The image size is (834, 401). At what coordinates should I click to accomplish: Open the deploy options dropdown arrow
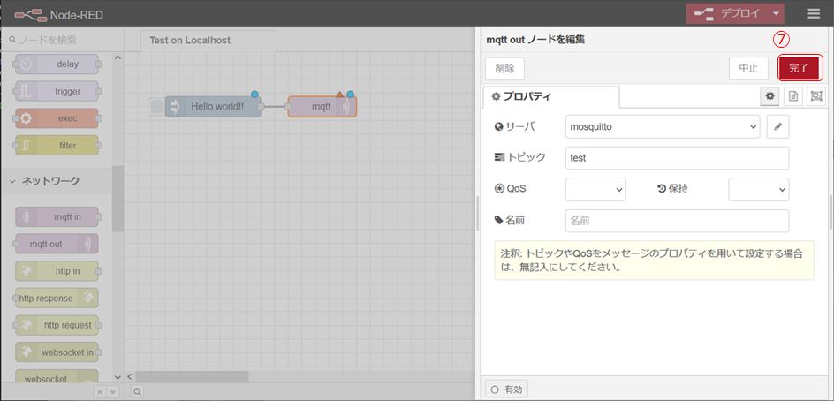(775, 14)
